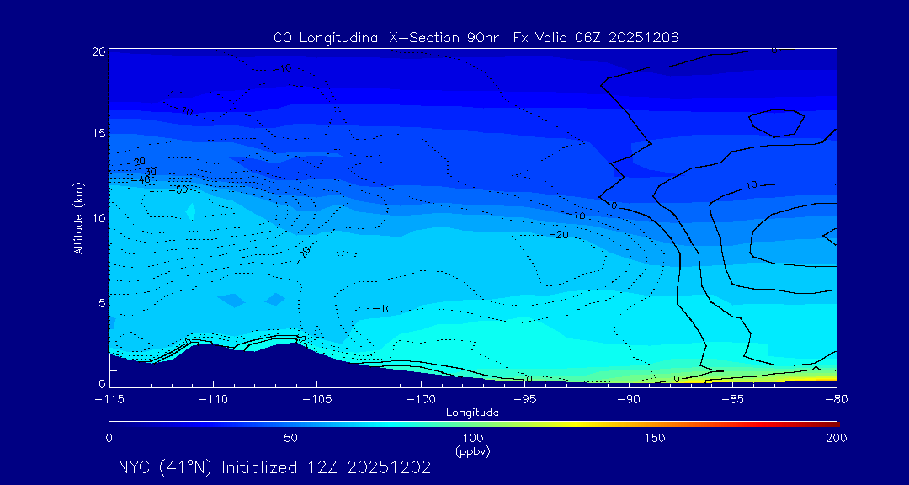Click the -80 longitude tick label
Image resolution: width=909 pixels, height=485 pixels.
point(837,400)
